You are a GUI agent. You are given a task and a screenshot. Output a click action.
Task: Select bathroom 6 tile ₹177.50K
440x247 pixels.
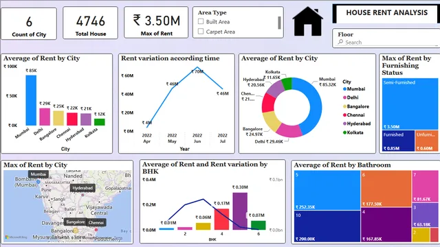pyautogui.click(x=386, y=189)
